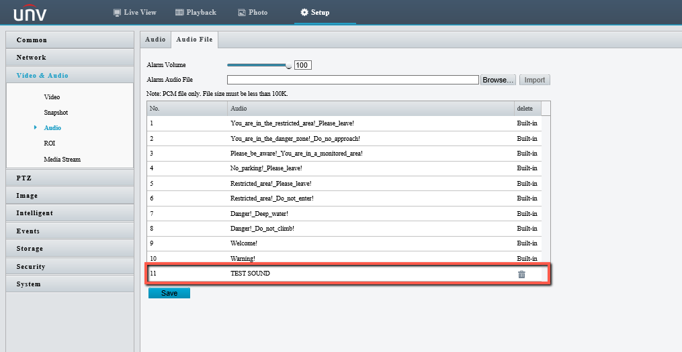This screenshot has height=352, width=682.
Task: Select the Audio File sub-tab
Action: [194, 39]
